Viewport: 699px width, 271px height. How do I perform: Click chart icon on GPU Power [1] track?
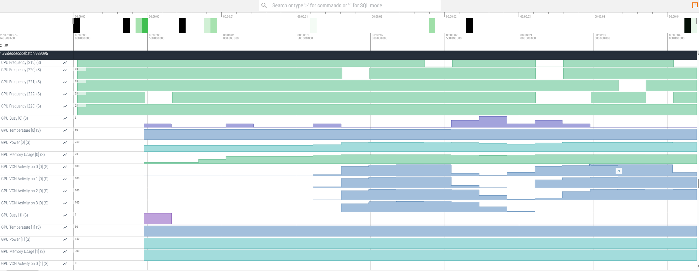click(65, 240)
